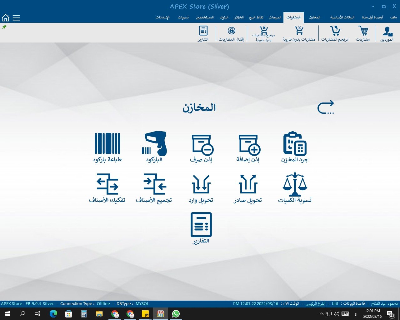Open the إذن صرف issue permit icon
Screen dimensions: 400x320
click(201, 145)
